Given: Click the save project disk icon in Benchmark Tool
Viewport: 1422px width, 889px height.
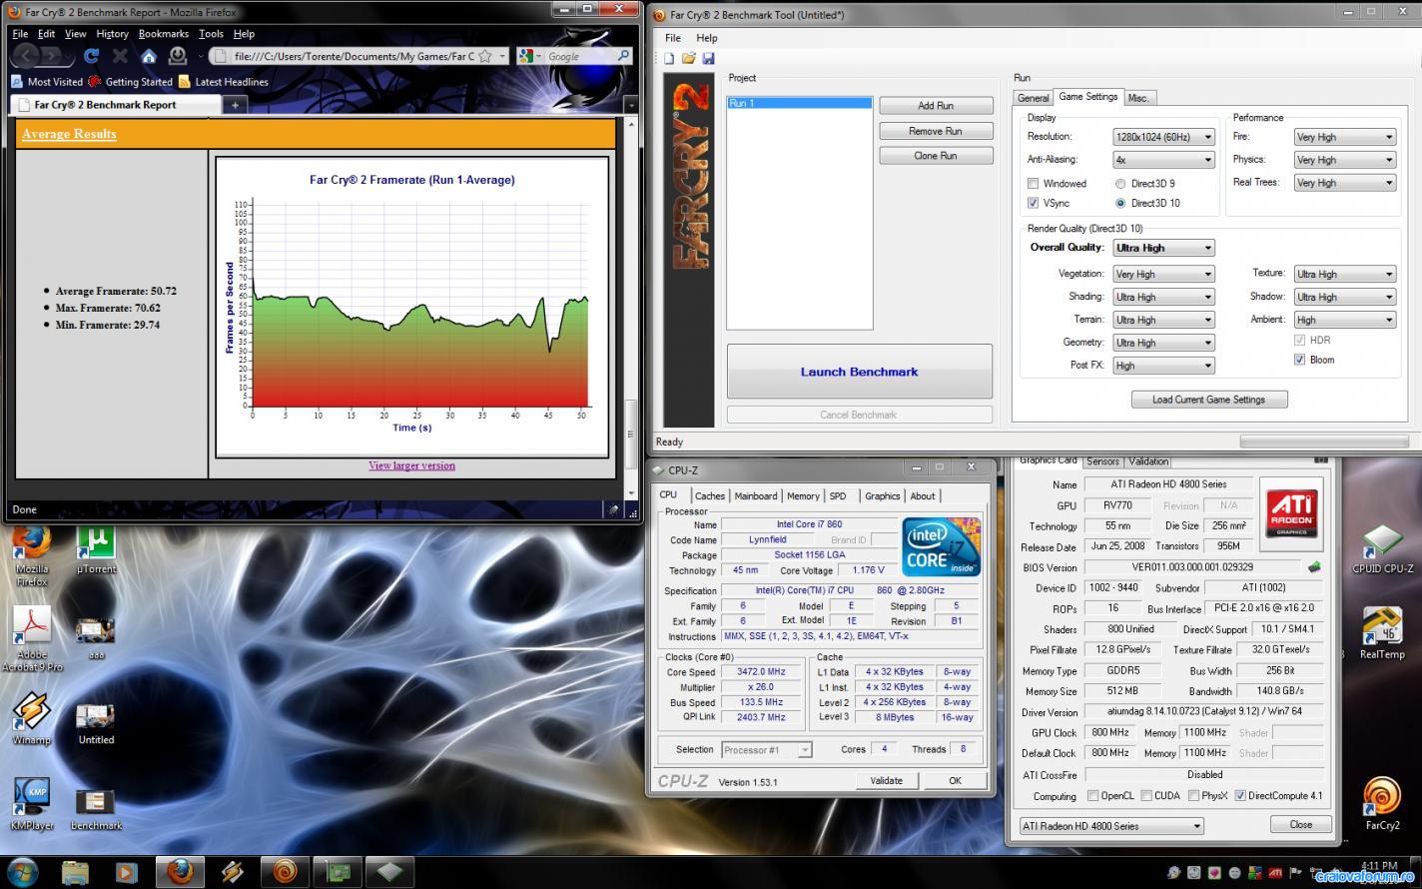Looking at the screenshot, I should (708, 59).
